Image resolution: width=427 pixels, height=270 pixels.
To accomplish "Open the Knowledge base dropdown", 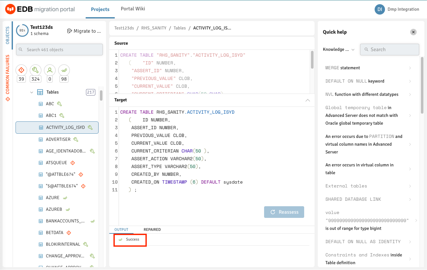I will pos(339,50).
